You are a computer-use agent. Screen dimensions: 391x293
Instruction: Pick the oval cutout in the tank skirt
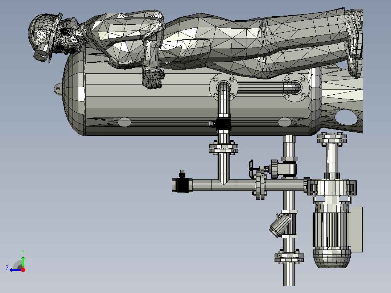tap(346, 117)
